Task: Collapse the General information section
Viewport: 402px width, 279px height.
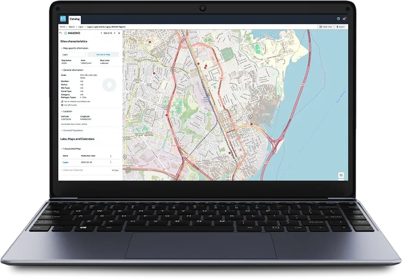Action: [x=72, y=70]
